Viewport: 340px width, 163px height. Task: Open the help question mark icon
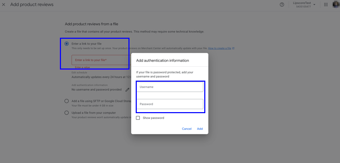pyautogui.click(x=282, y=4)
